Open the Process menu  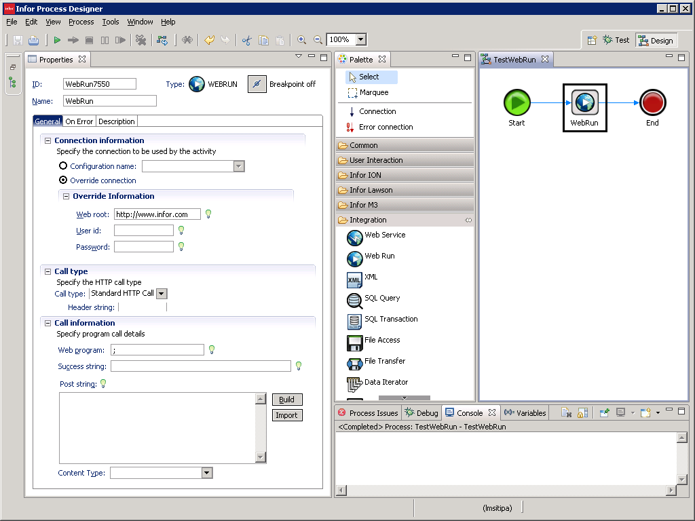tap(81, 22)
